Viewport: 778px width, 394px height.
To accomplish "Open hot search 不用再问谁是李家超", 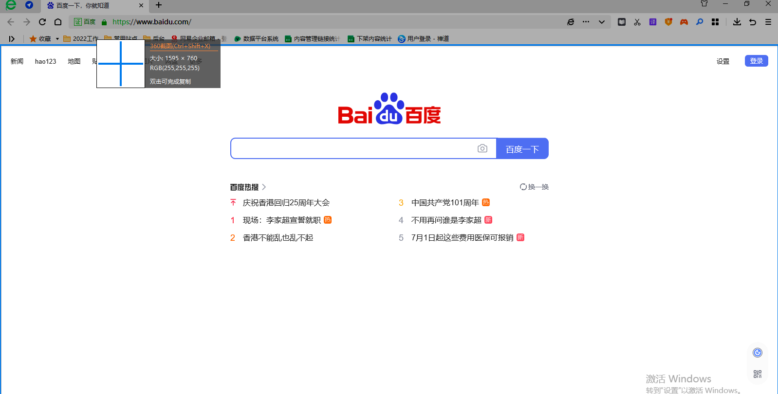I will 446,220.
